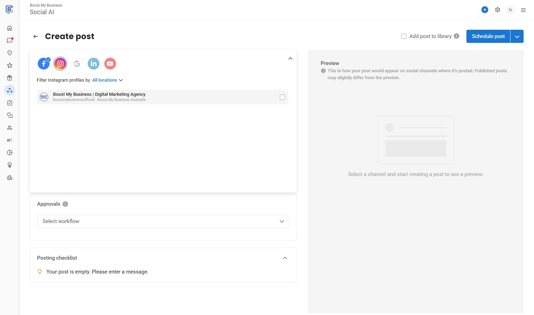Select the YouTube channel icon
This screenshot has width=534, height=315.
coord(110,64)
